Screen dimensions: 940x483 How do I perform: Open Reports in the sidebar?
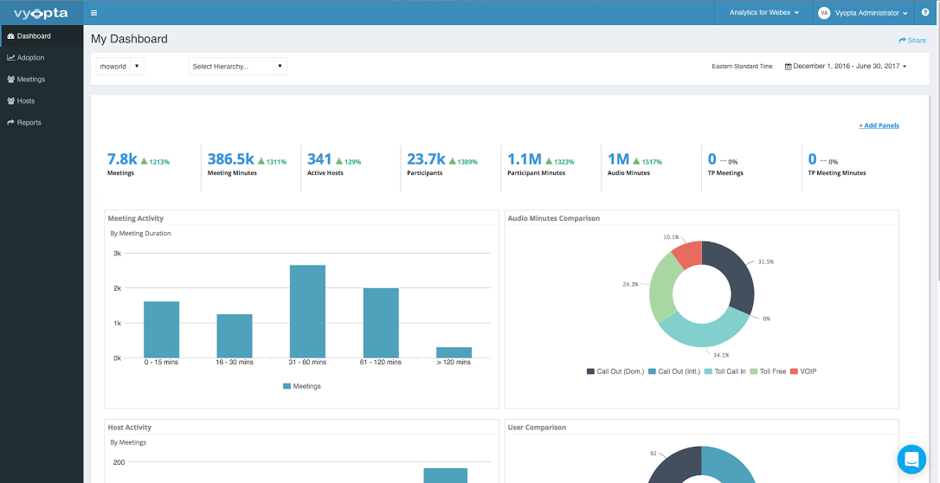42,122
